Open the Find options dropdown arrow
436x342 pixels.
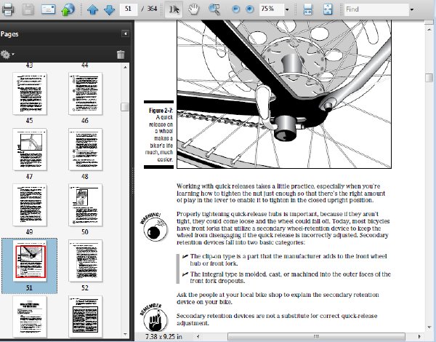pyautogui.click(x=412, y=9)
